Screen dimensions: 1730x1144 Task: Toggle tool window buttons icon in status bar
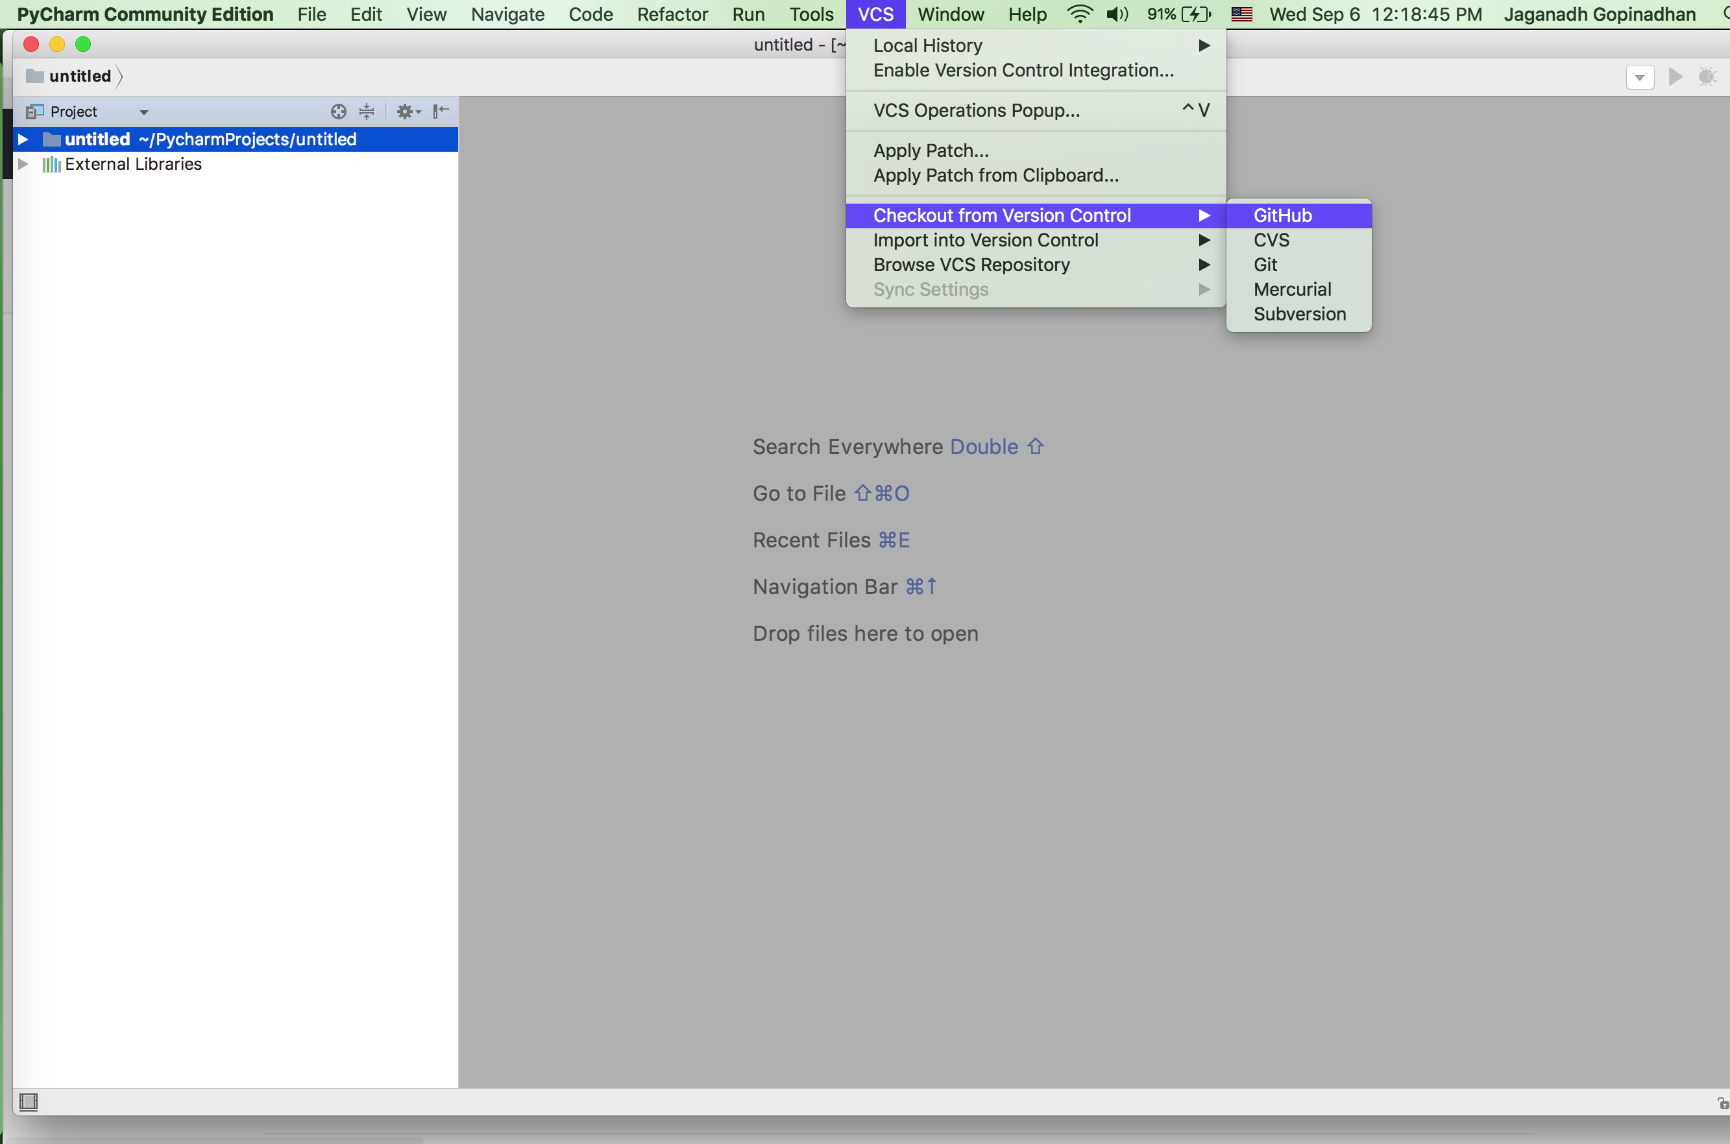(29, 1102)
